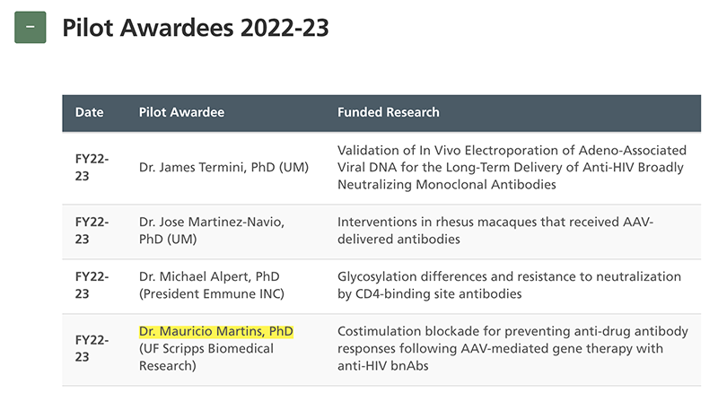
Task: Click UF Scripps Biomedical Research text
Action: pos(206,357)
